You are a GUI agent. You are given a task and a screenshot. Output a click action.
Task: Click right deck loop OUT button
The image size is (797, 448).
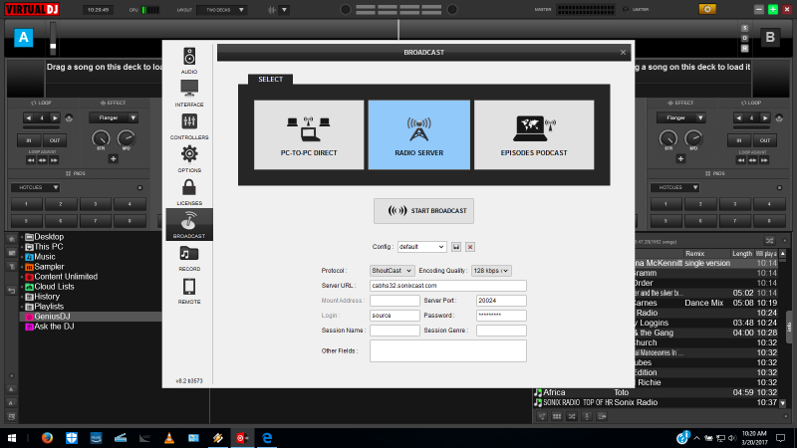coord(764,140)
